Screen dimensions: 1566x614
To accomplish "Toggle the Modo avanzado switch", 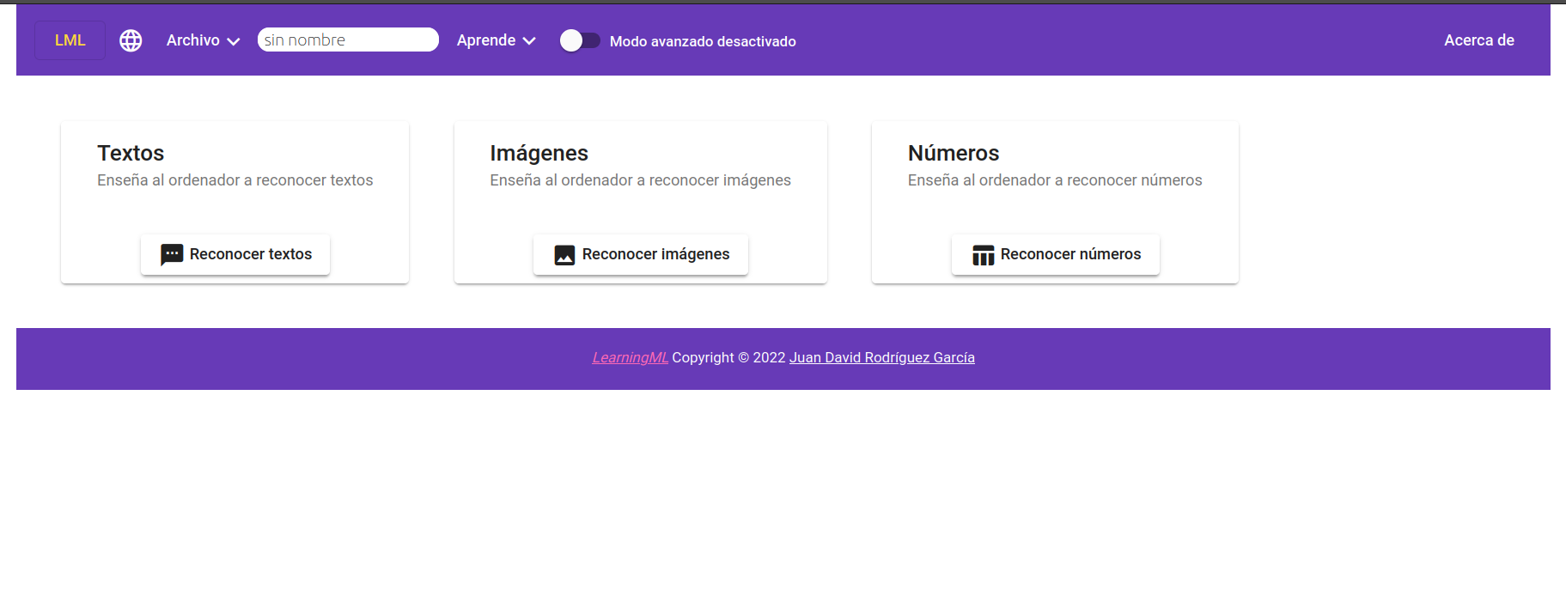I will coord(580,40).
